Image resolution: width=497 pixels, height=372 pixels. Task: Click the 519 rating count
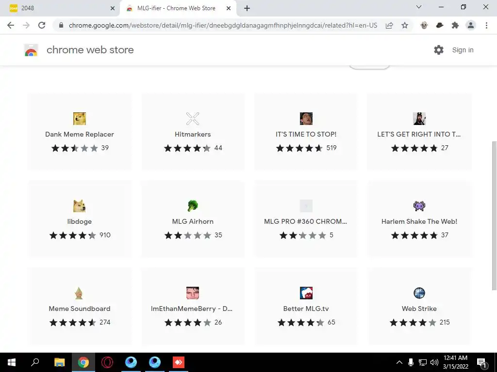tap(331, 148)
